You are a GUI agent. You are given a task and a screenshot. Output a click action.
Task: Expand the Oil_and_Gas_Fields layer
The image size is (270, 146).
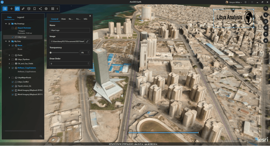(x=9, y=64)
